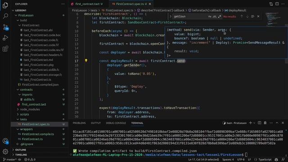Kill the terminal with trash icon
Viewport: 288px width, 162px height.
[x=265, y=123]
